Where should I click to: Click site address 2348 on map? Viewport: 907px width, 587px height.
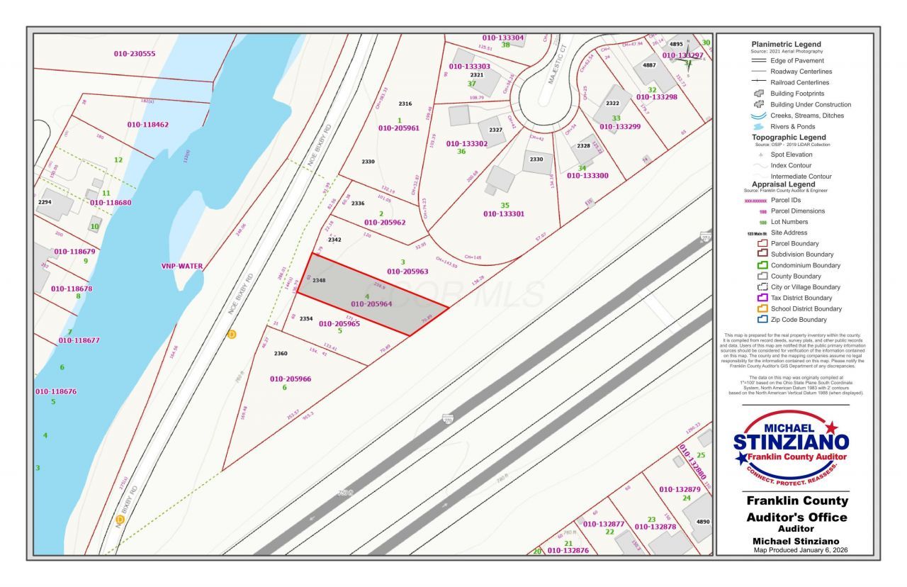click(319, 281)
